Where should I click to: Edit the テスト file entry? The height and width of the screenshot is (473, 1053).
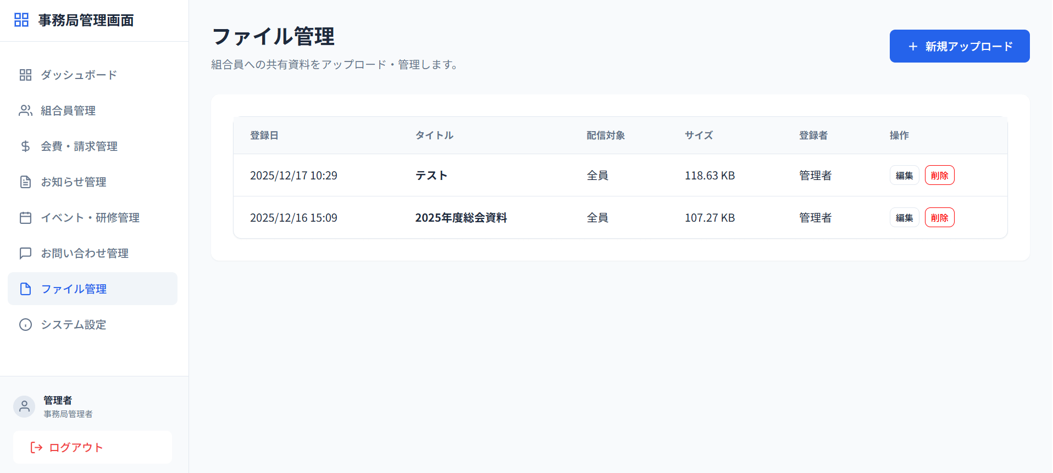(x=904, y=176)
